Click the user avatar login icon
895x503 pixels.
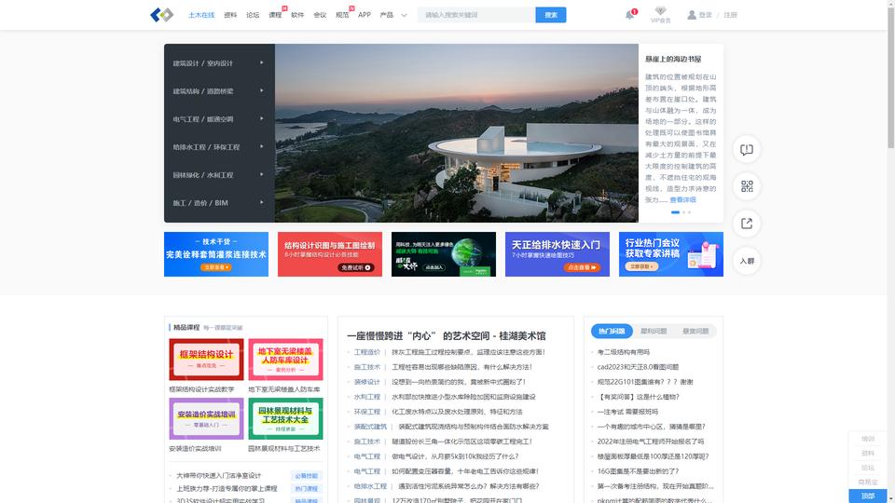click(x=691, y=15)
